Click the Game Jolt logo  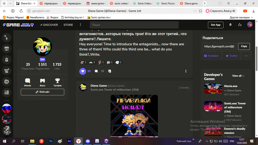point(18,25)
